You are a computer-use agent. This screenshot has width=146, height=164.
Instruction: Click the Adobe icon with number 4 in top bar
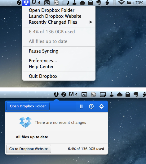click(36, 2)
